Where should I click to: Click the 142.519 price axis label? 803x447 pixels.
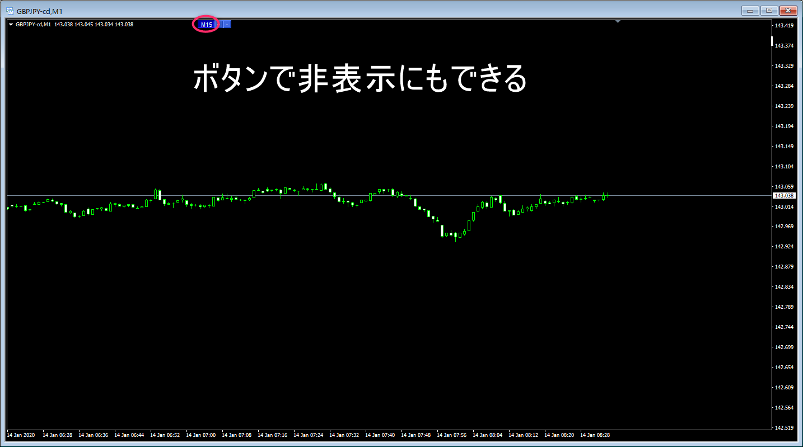pos(783,428)
